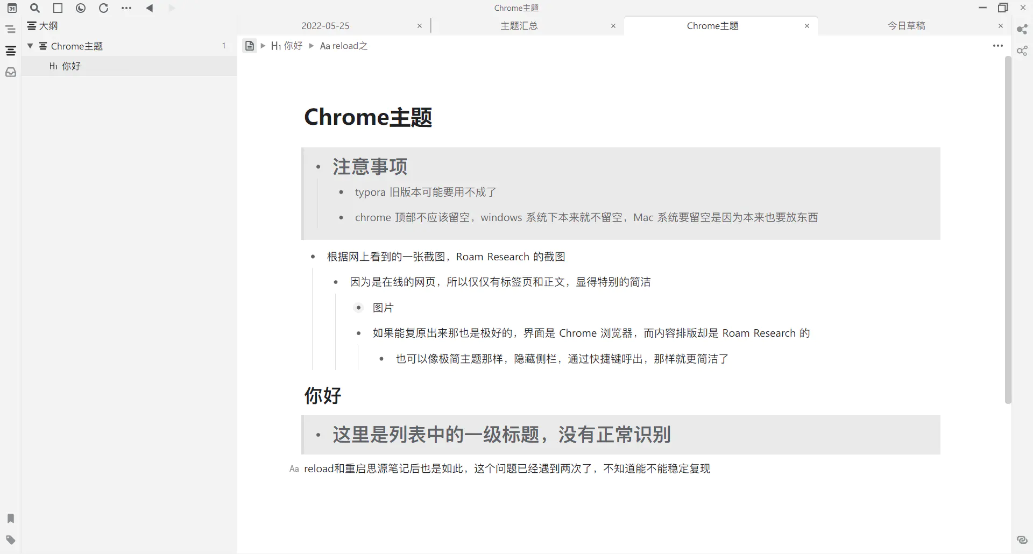Screen dimensions: 1033x554
Task: Open the editor three-dots menu beside the breadcrumb
Action: click(998, 46)
